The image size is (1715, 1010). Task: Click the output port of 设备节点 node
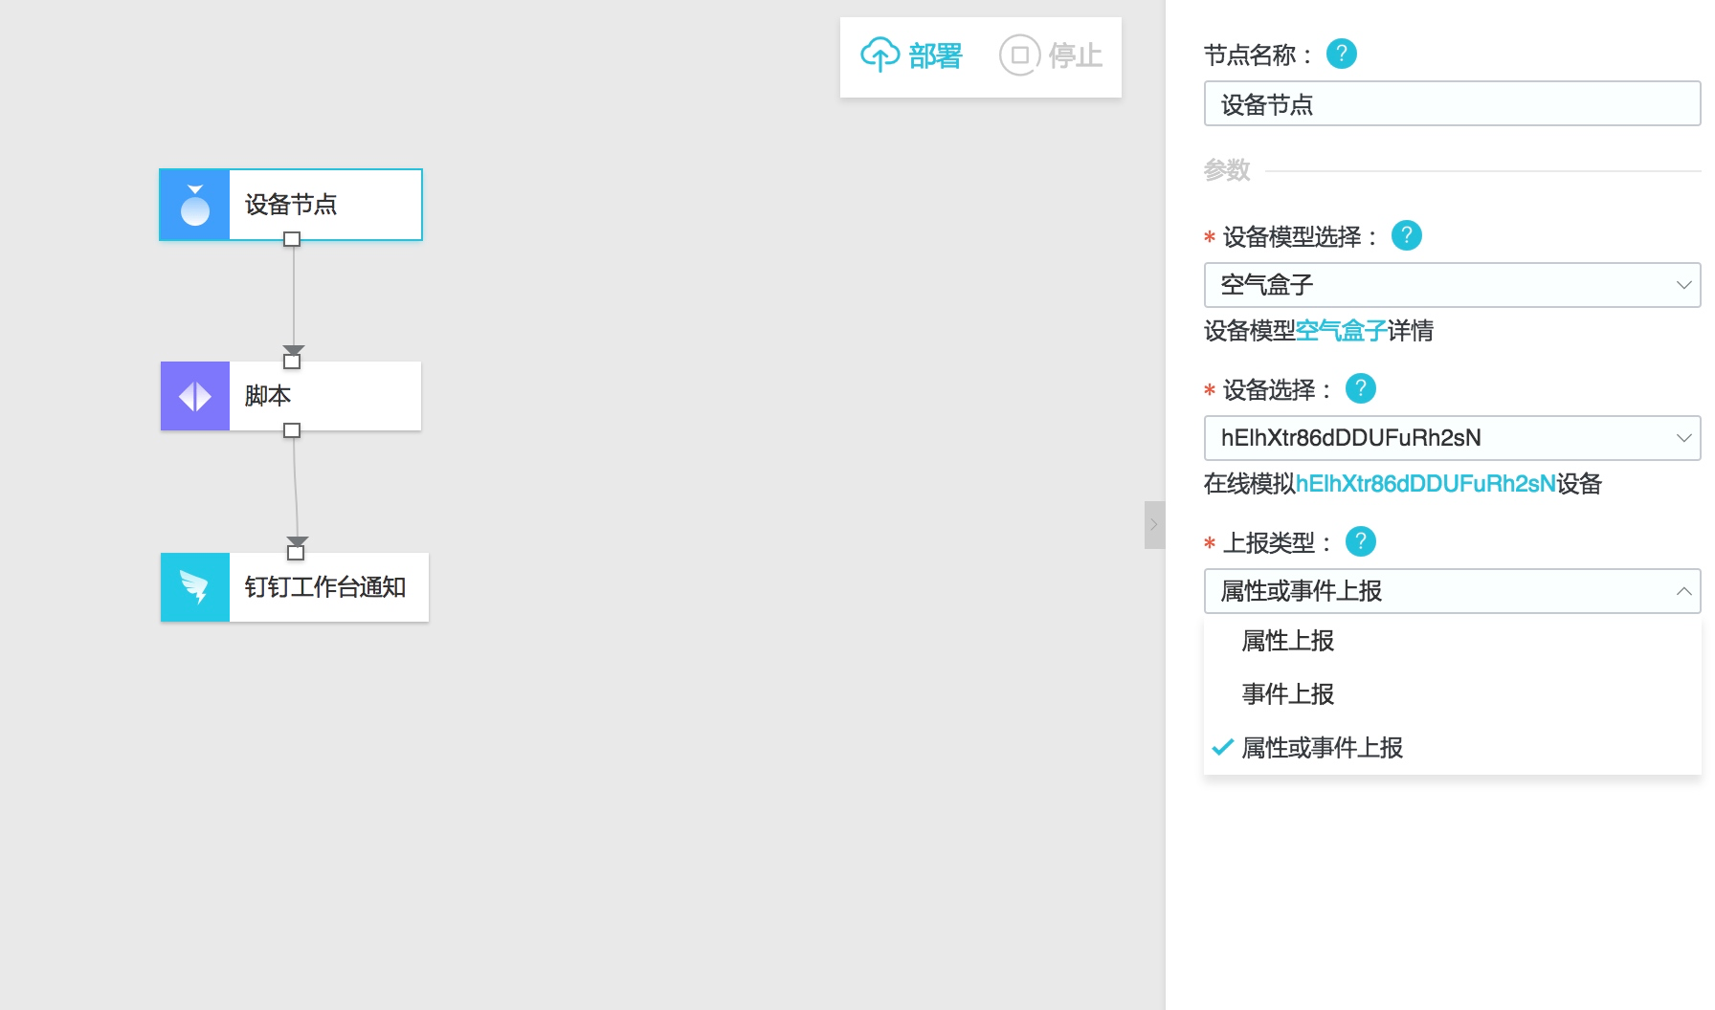click(x=292, y=239)
